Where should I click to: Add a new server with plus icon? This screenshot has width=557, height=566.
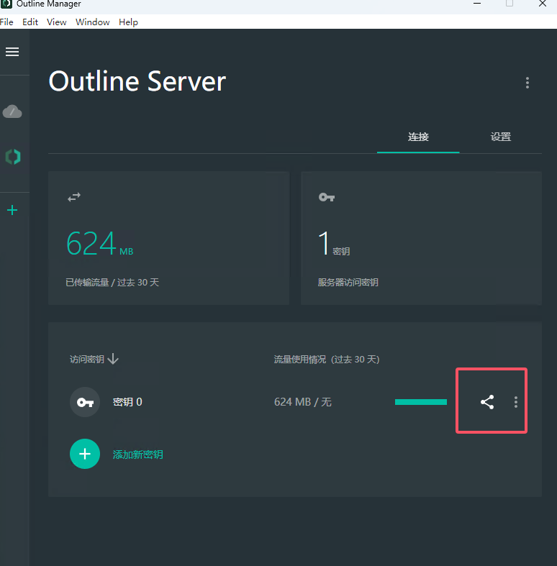[12, 210]
